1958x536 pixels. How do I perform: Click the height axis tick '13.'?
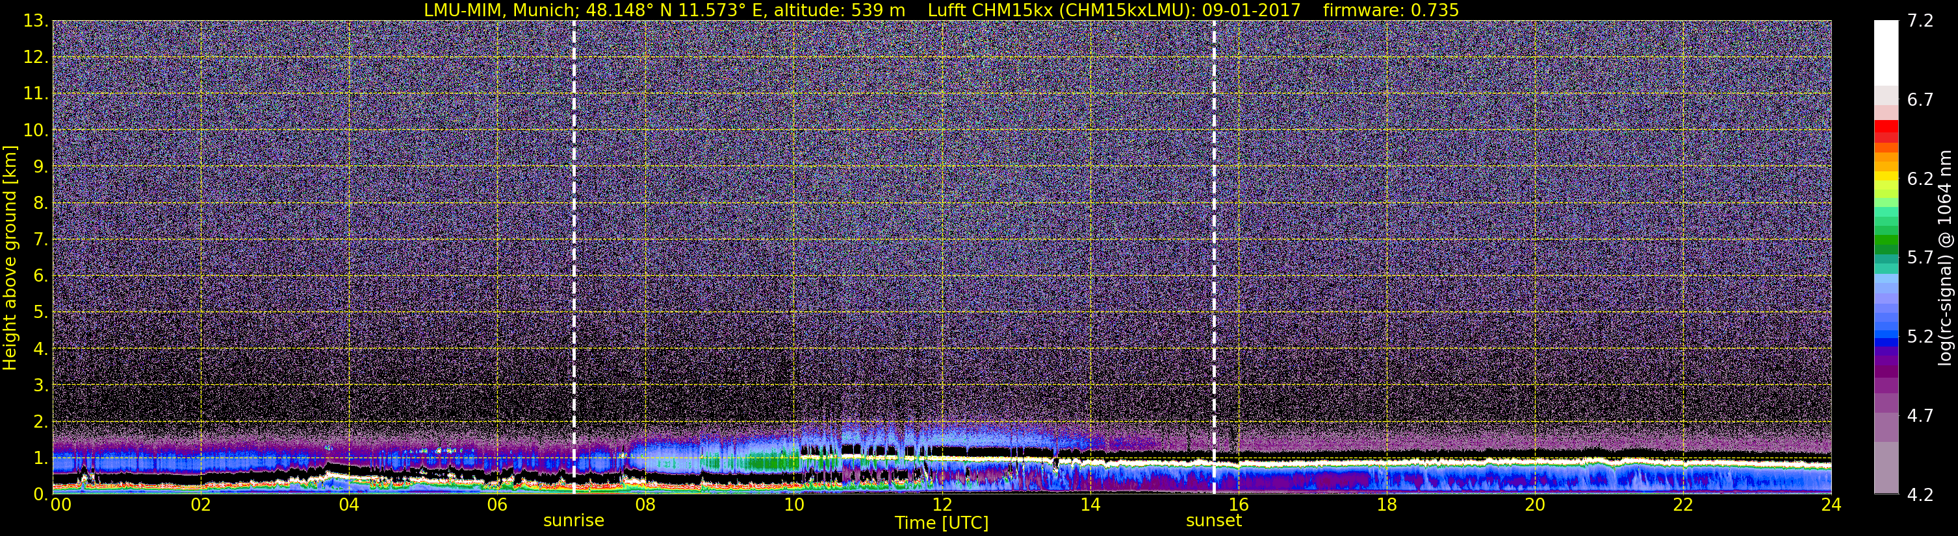36,21
